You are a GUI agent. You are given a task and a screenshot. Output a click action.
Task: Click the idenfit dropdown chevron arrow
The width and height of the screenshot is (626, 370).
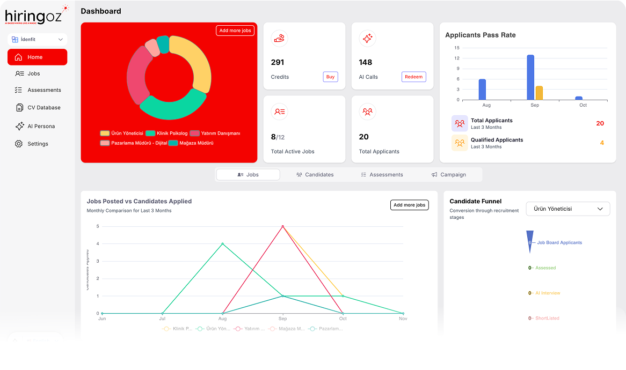coord(60,40)
